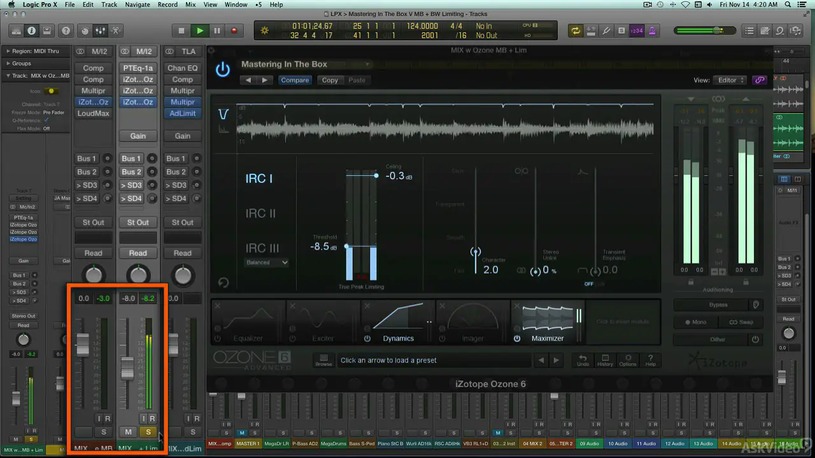815x458 pixels.
Task: Open the Editors scissors icon
Action: pos(115,31)
